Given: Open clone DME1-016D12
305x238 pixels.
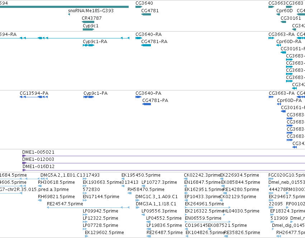Looking at the screenshot, I should [x=38, y=167].
